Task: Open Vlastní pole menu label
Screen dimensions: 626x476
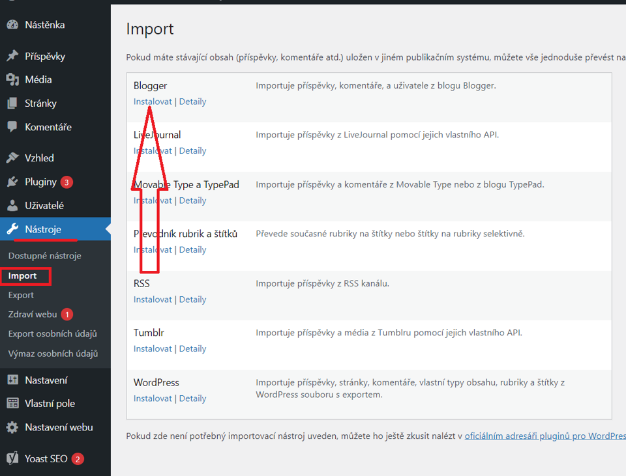Action: pyautogui.click(x=50, y=404)
